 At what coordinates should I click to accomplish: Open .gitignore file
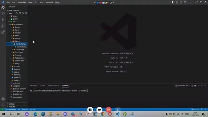coord(17,86)
